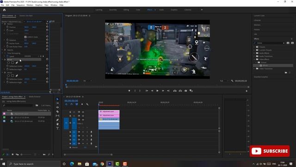The width and height of the screenshot is (296, 167).
Task: Open the File menu
Action: point(2,5)
